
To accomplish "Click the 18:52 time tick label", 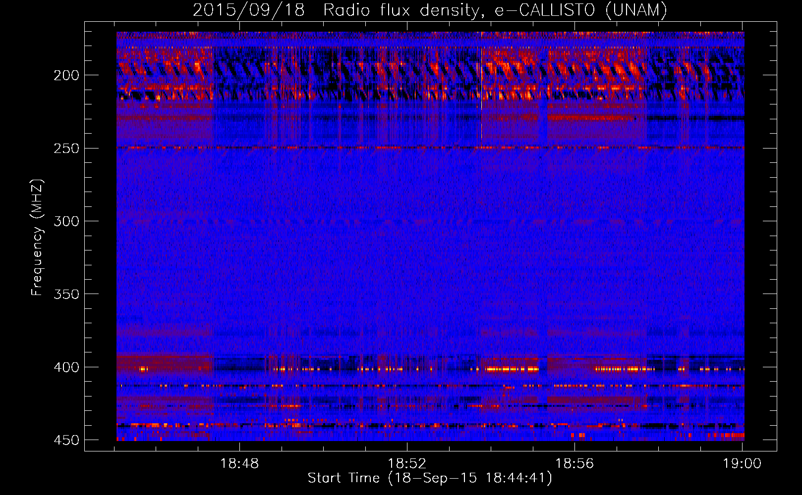I will (407, 464).
